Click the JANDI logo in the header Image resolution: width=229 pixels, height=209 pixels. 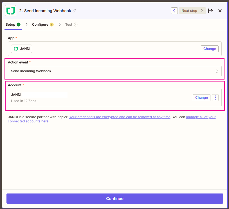pyautogui.click(x=11, y=11)
